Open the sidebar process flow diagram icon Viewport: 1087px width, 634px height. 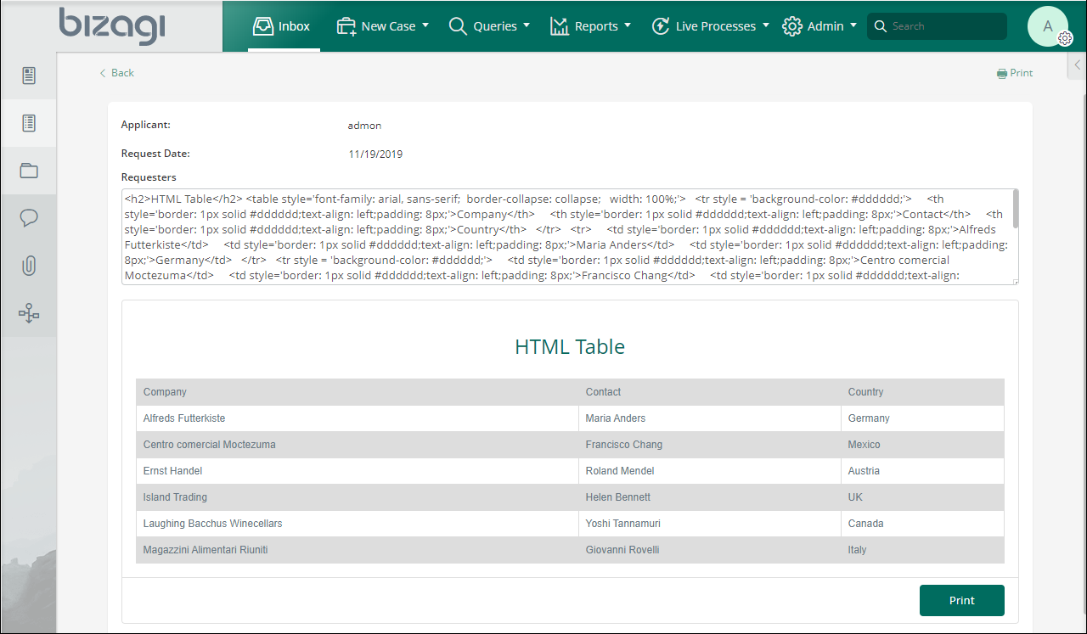pyautogui.click(x=29, y=313)
